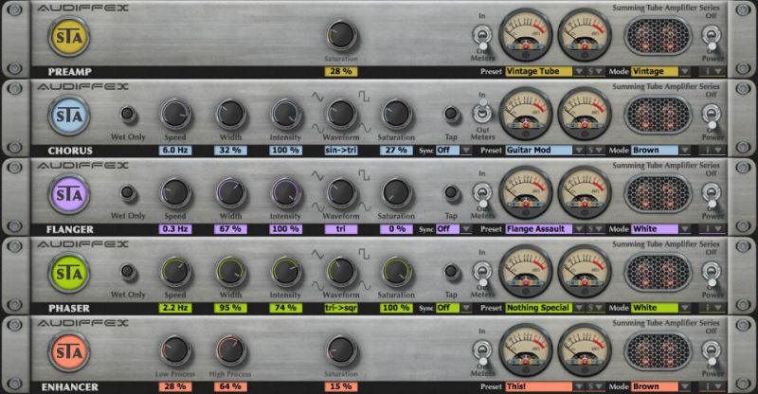758x394 pixels.
Task: Open the Preamp Vintage mode dropdown arrow
Action: pyautogui.click(x=685, y=72)
